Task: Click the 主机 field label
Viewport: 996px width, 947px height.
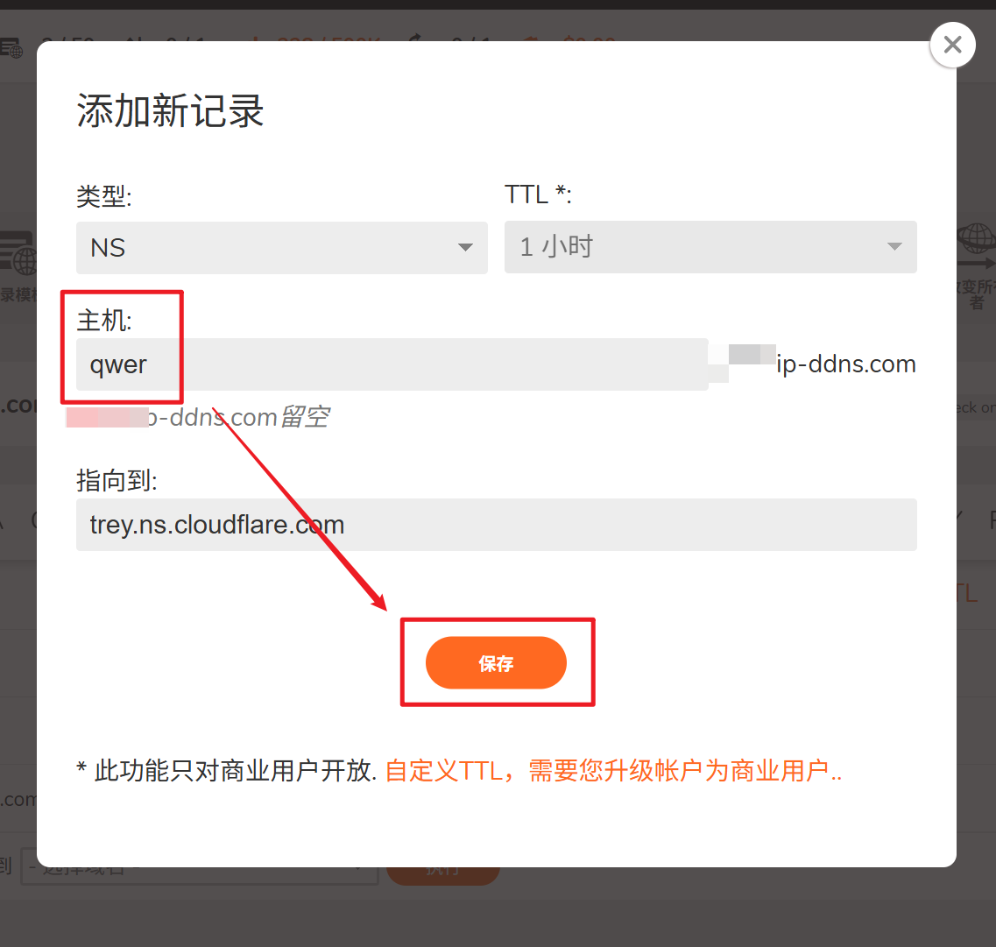Action: [x=104, y=320]
